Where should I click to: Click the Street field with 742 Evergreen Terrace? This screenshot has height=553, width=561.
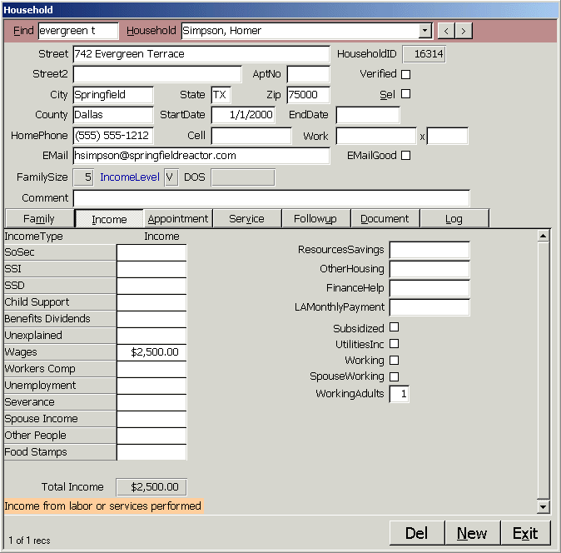click(201, 54)
